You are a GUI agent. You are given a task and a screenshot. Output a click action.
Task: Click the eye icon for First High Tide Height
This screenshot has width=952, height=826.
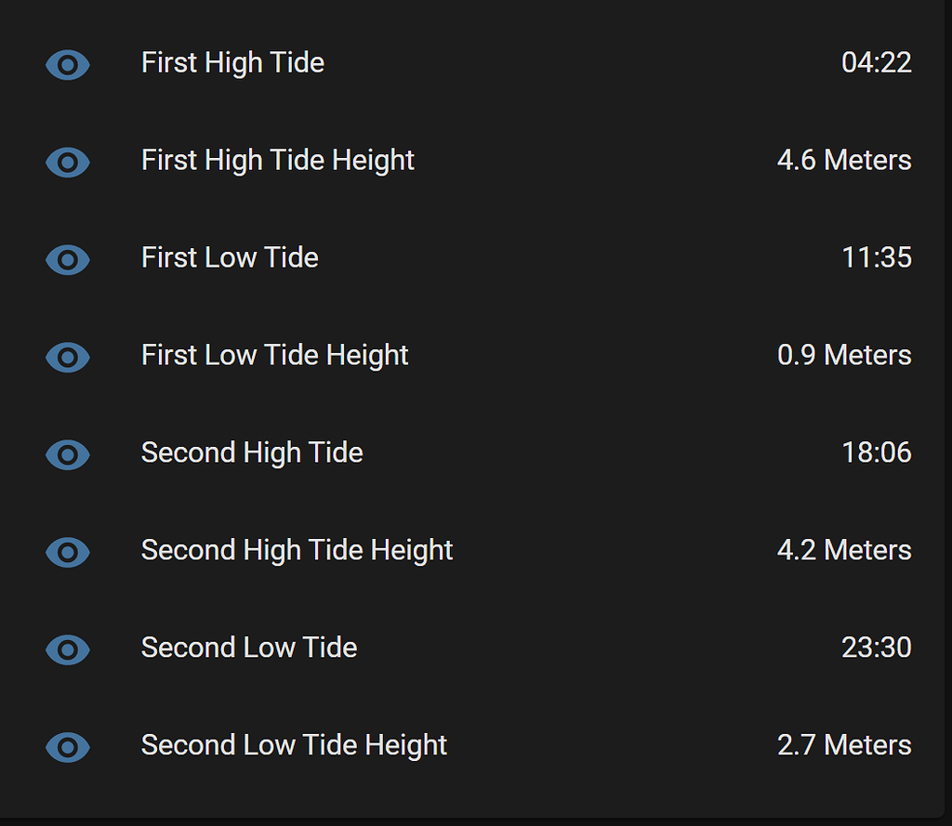pos(68,162)
